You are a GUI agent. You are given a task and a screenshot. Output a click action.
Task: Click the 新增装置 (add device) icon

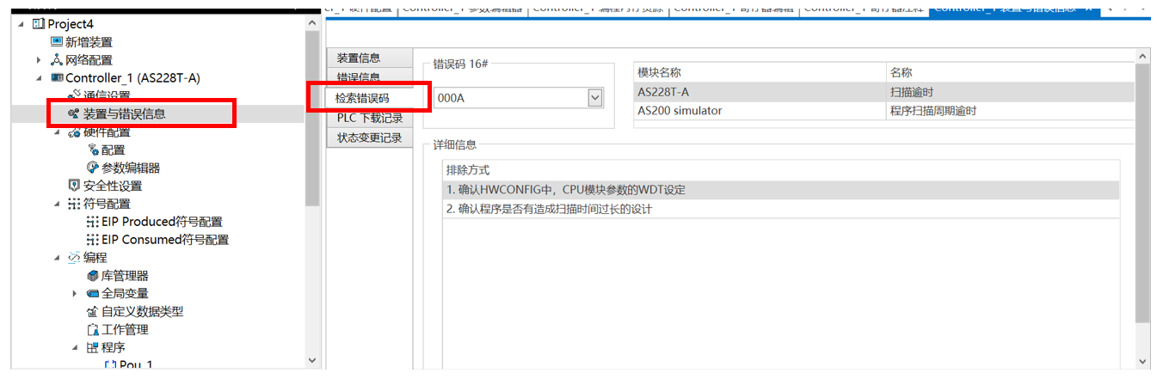coord(57,42)
